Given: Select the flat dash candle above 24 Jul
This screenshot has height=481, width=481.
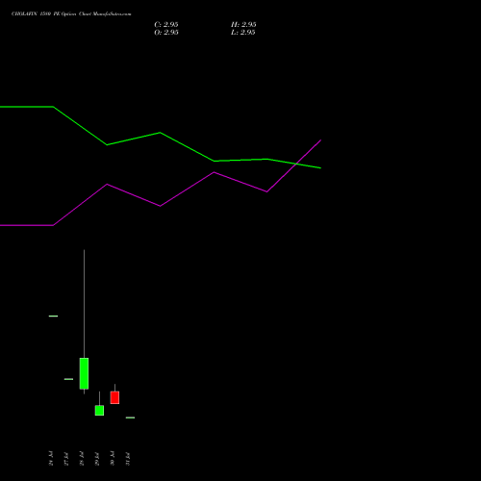Looking at the screenshot, I should click(53, 316).
